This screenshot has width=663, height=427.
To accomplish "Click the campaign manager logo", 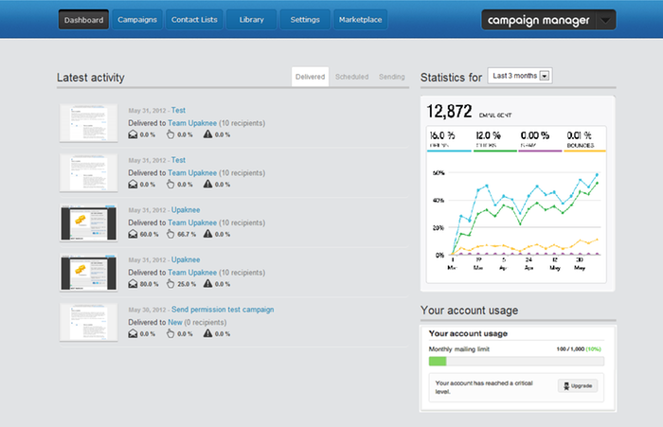I will point(538,20).
